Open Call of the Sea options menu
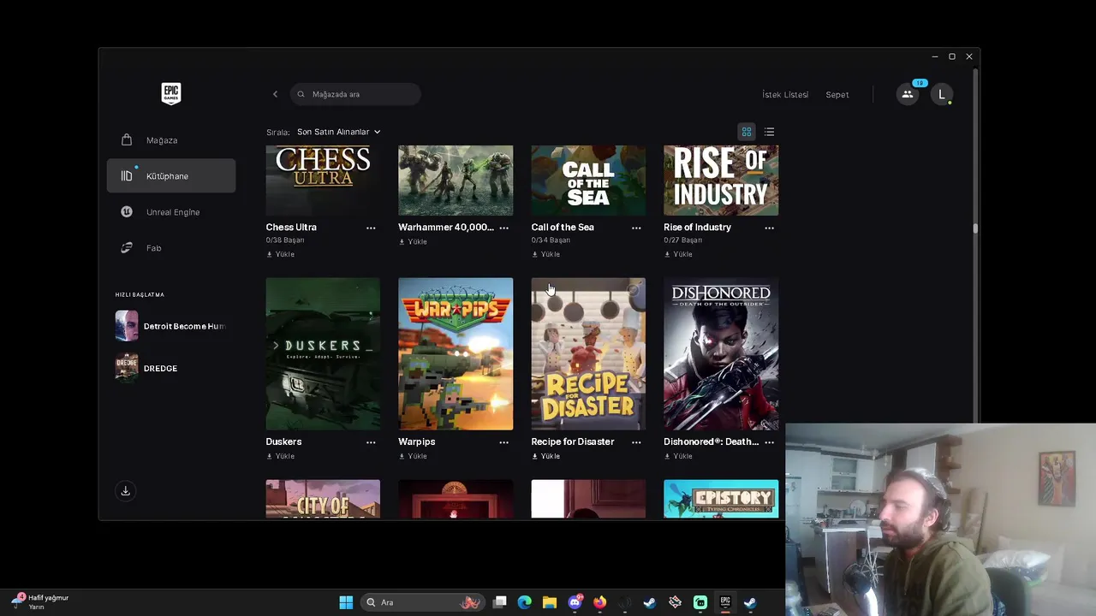Viewport: 1096px width, 616px height. 636,228
